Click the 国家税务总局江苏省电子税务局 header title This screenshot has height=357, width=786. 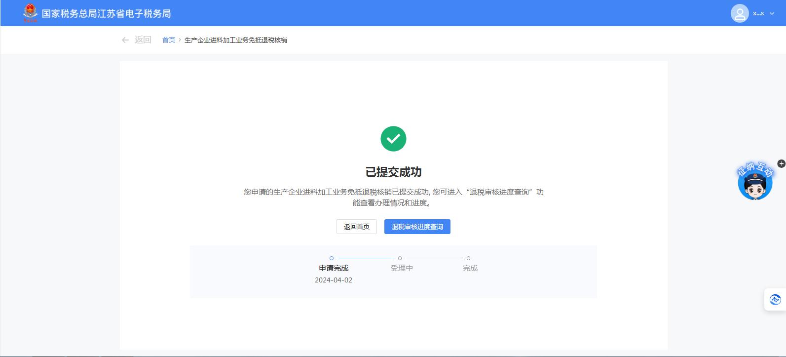point(106,14)
